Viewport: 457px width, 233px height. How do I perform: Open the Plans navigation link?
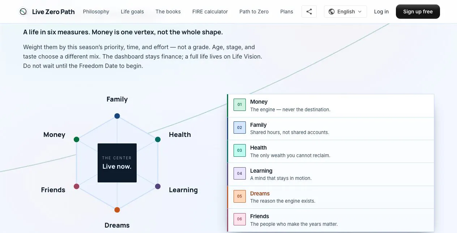coord(287,12)
